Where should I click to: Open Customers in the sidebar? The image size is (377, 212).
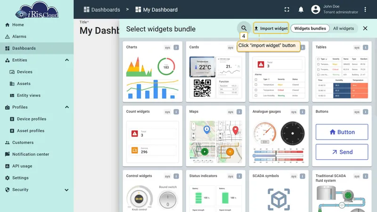tap(37, 143)
